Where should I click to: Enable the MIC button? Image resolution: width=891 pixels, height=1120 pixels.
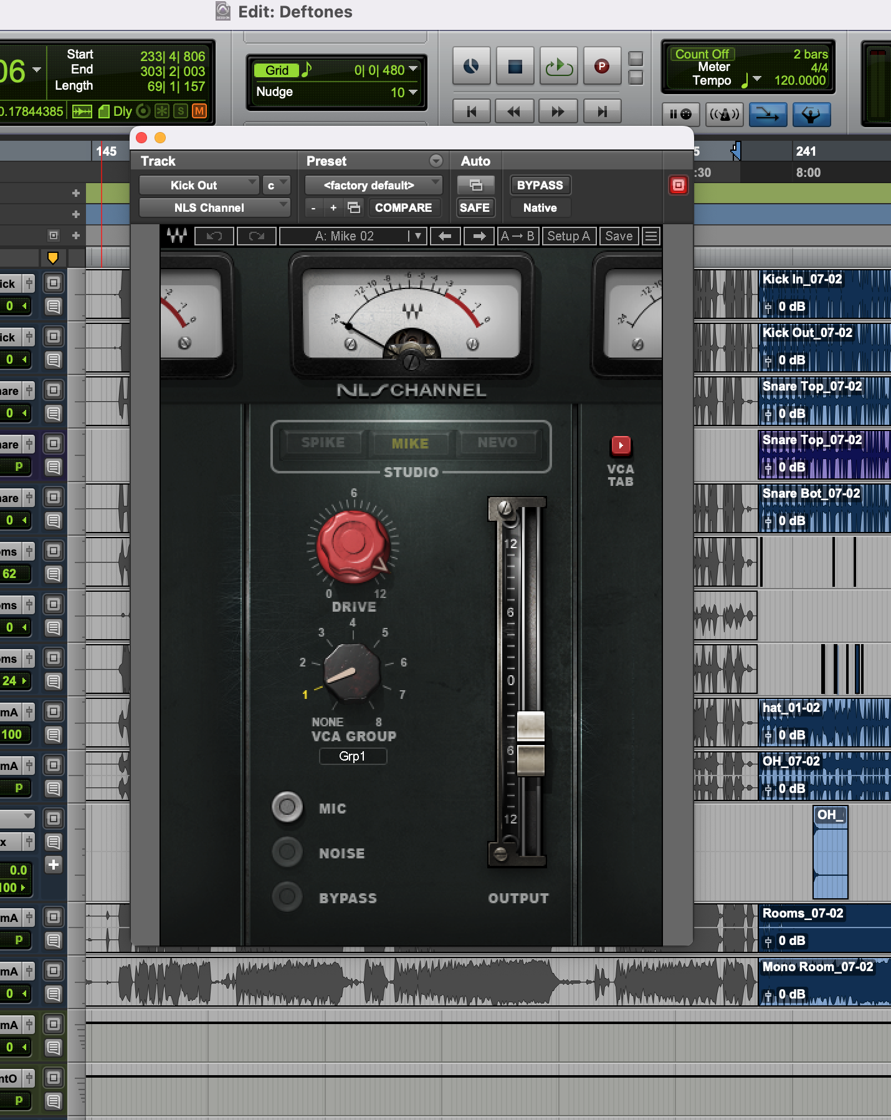[287, 807]
